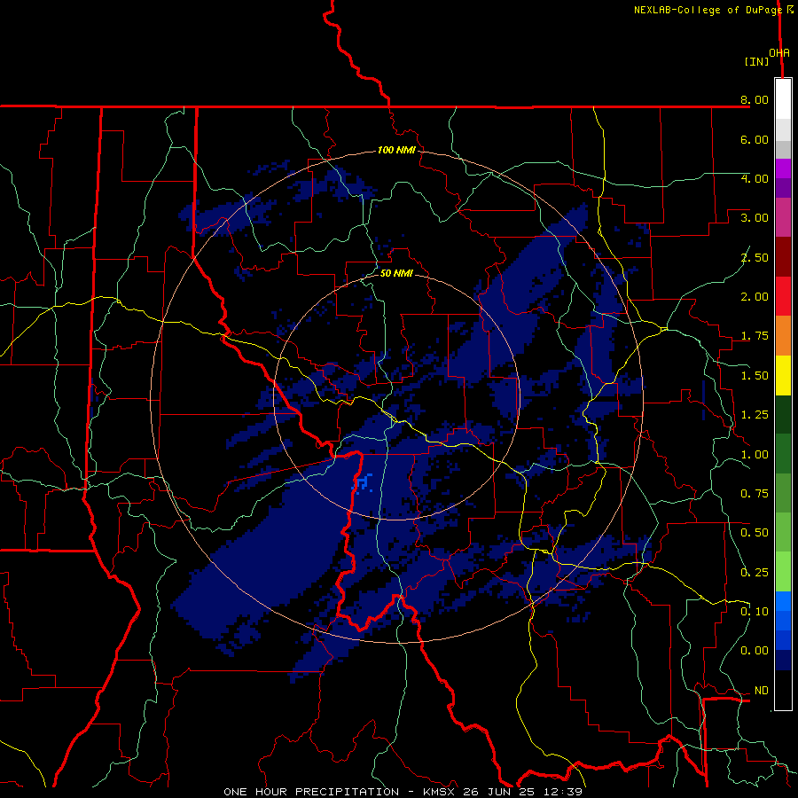
Task: Click the 3.00 legend value
Action: click(755, 218)
